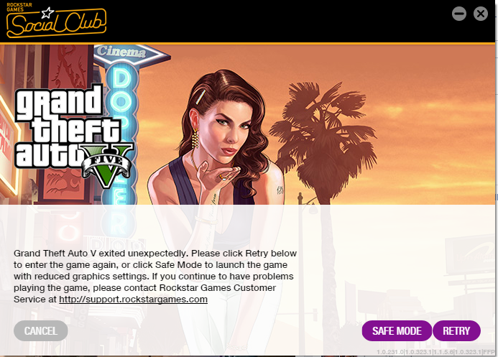Click the woman blowing a kiss artwork
498x357 pixels.
[x=216, y=139]
